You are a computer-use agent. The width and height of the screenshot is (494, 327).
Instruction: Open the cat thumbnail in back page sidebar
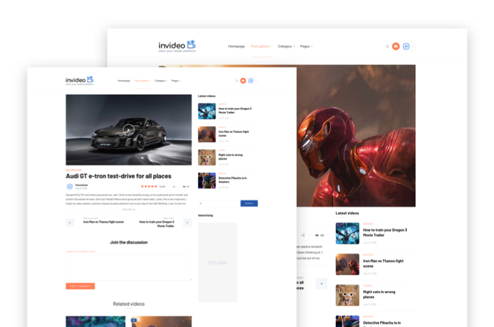pos(347,295)
